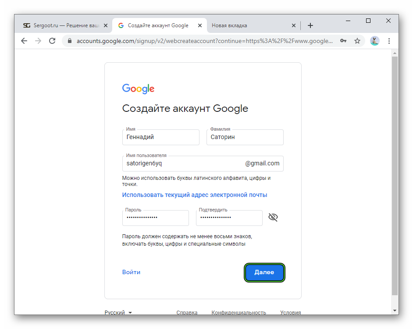The height and width of the screenshot is (329, 413).
Task: Focus the Подтвердить confirm password field
Action: click(229, 218)
